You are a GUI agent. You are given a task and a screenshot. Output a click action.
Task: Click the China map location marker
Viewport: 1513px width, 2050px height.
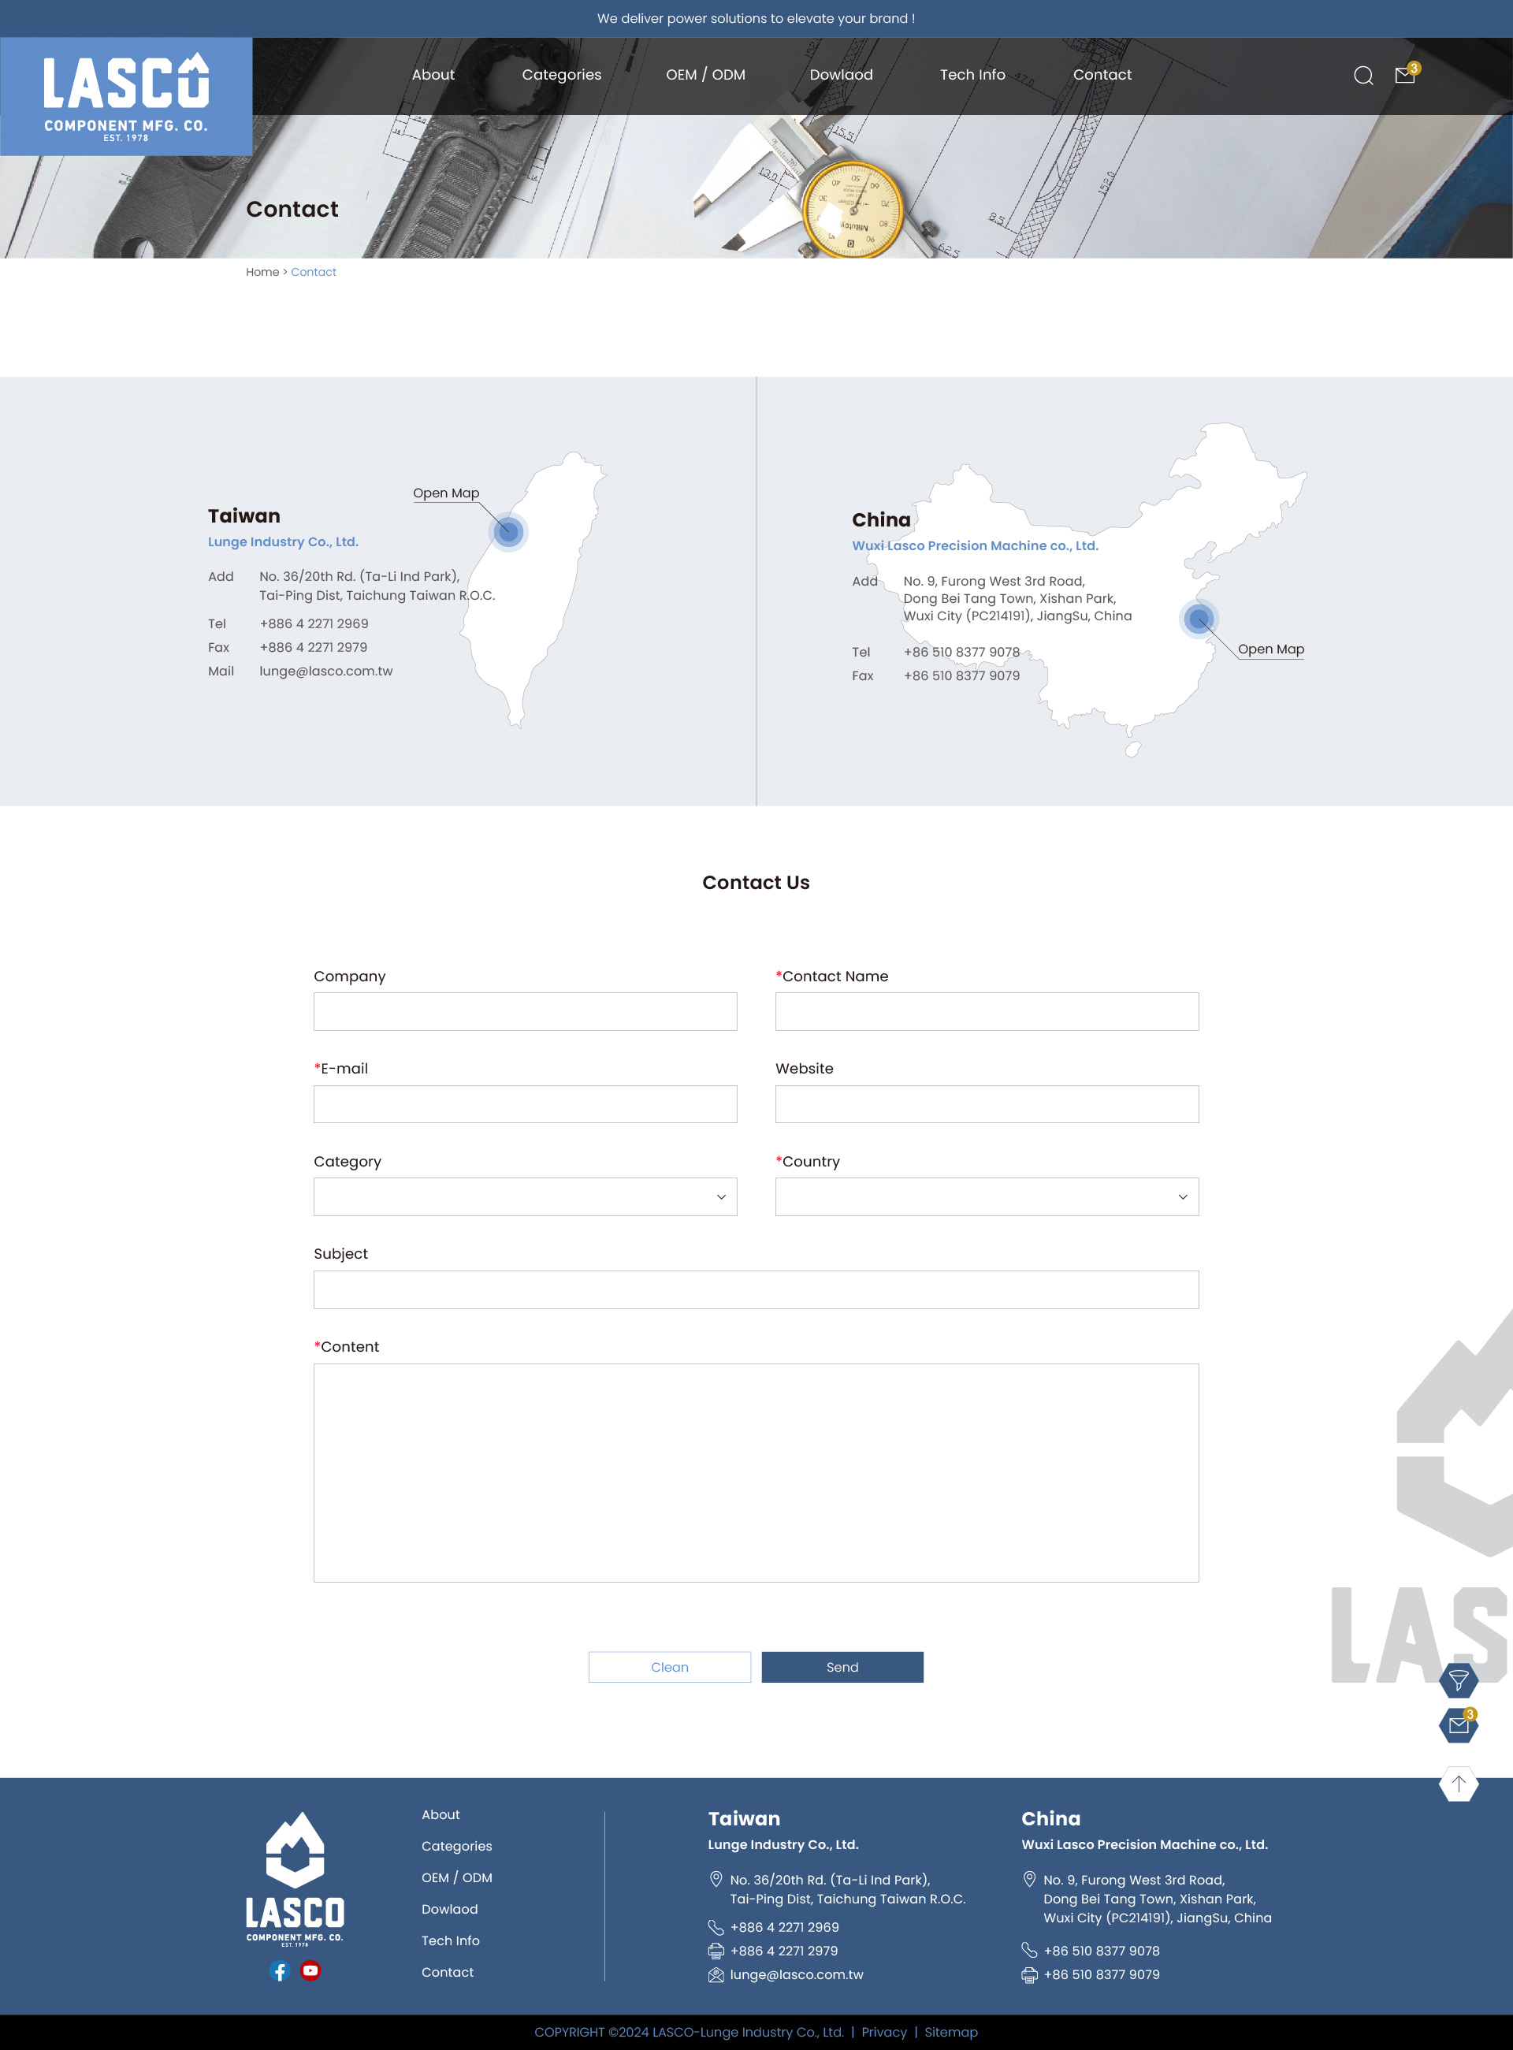[1198, 619]
